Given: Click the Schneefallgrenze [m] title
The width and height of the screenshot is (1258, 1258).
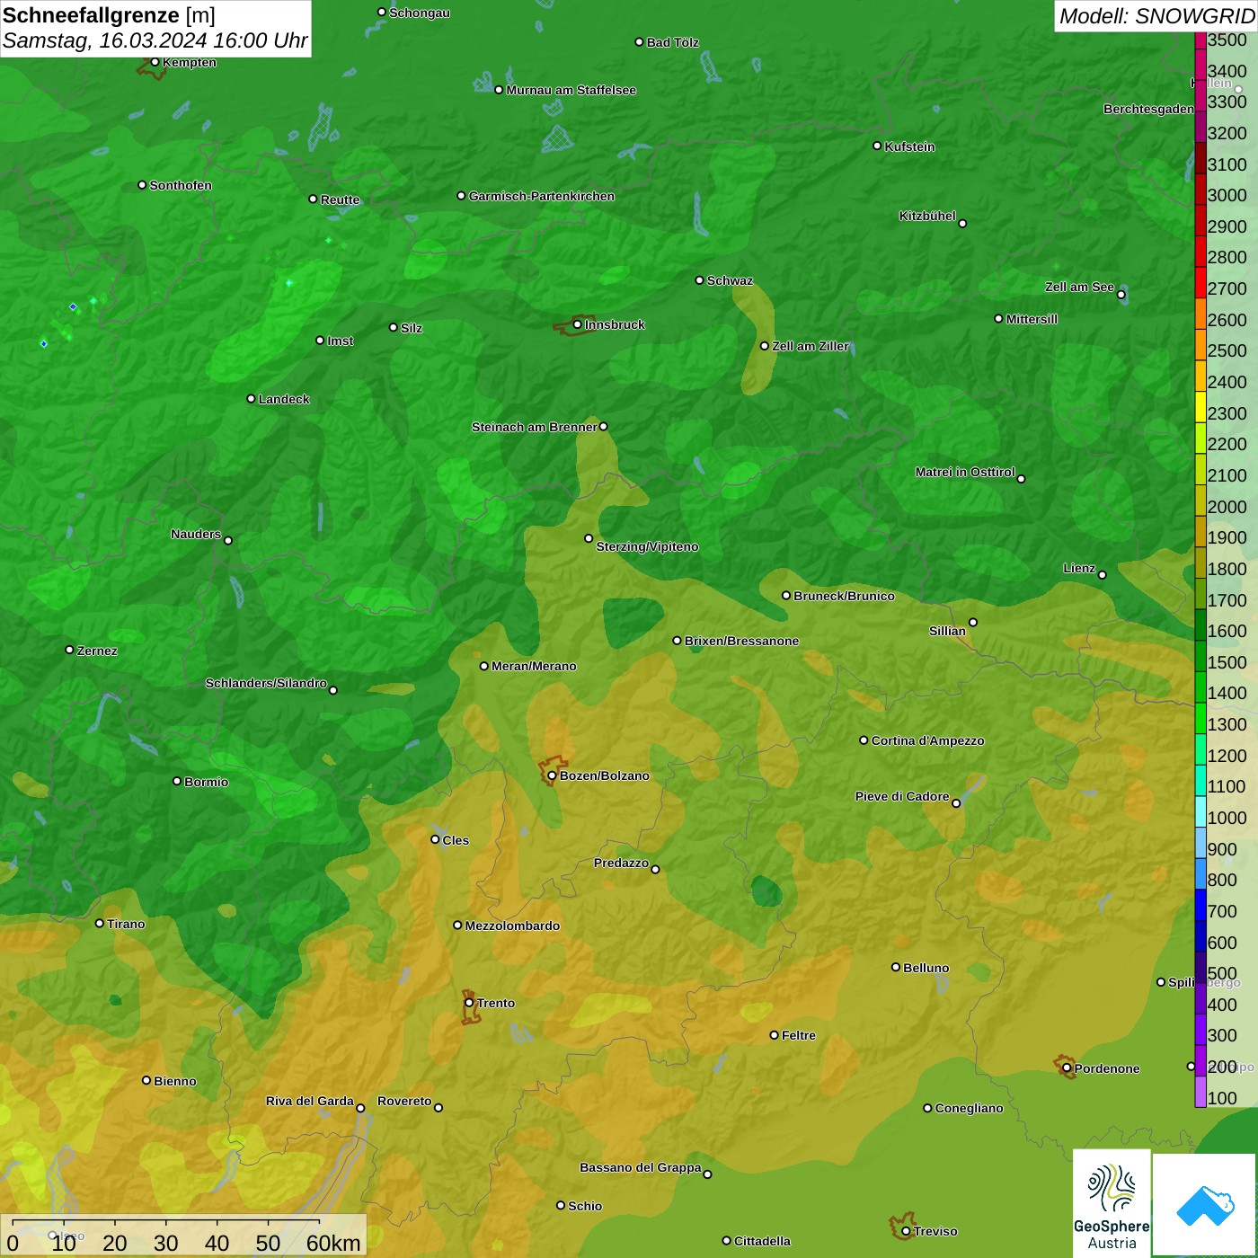Looking at the screenshot, I should click(x=109, y=15).
